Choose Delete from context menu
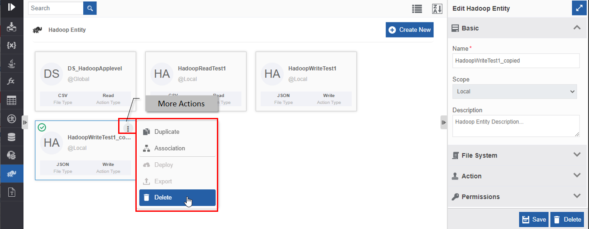589x229 pixels. (177, 198)
